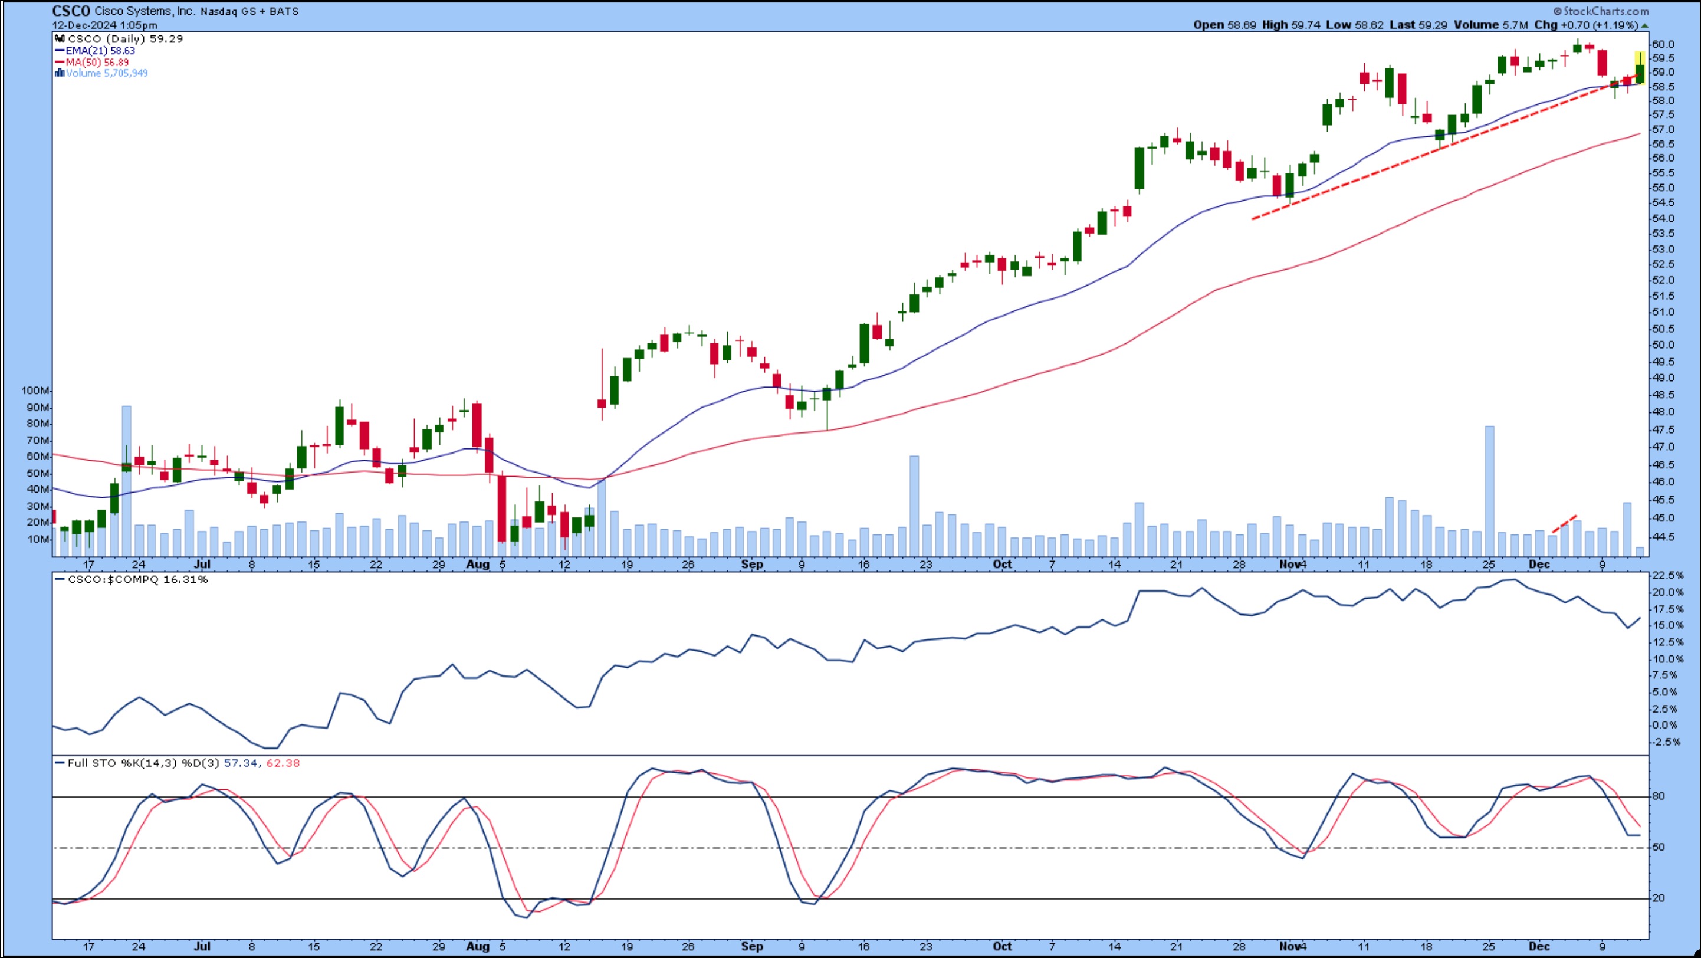Click the Chg +0.70 (+1.19%) value

(x=1586, y=25)
